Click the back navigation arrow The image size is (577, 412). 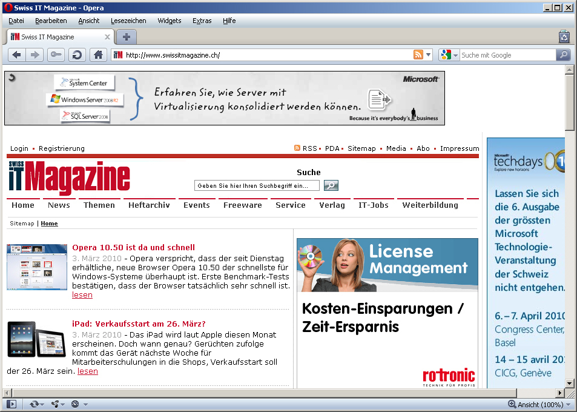[16, 55]
